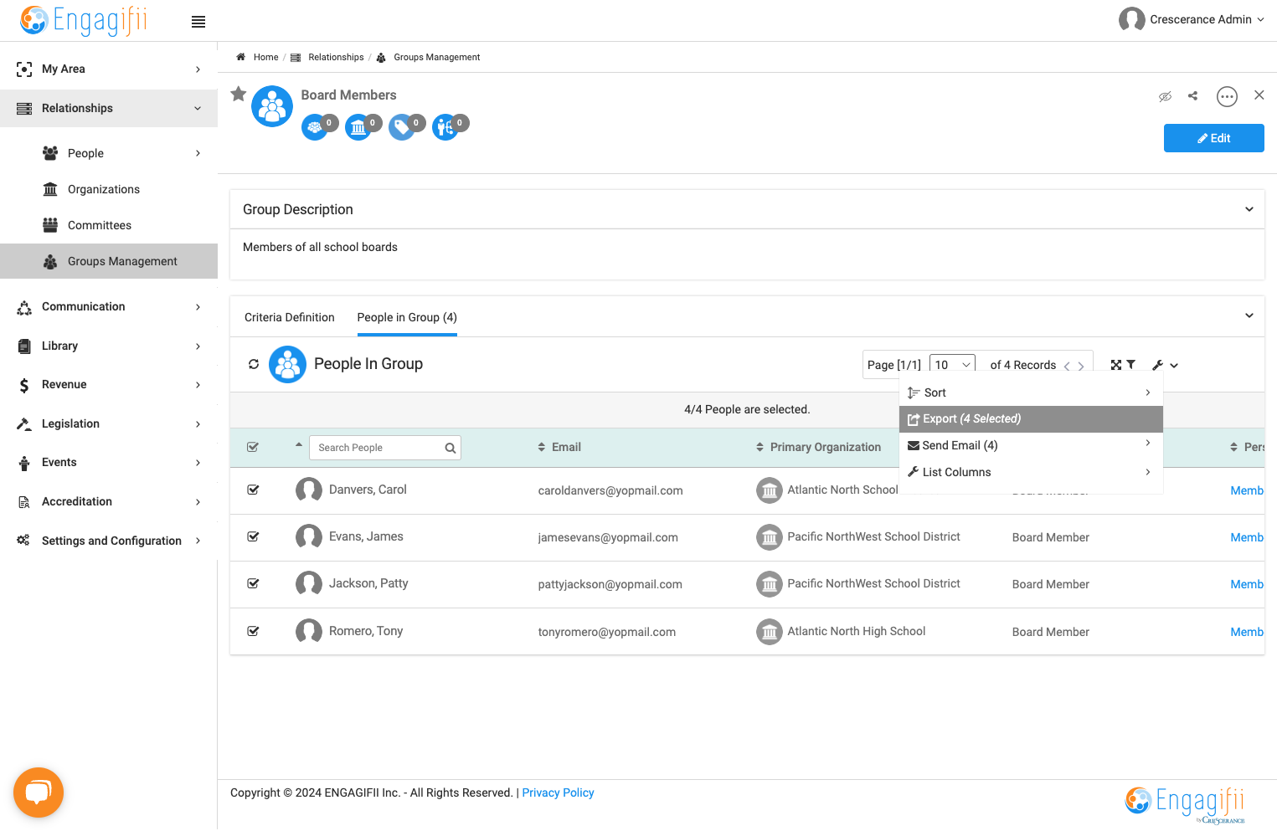Image resolution: width=1277 pixels, height=831 pixels.
Task: Uncheck Jackson, Patty row checkbox
Action: pos(253,583)
